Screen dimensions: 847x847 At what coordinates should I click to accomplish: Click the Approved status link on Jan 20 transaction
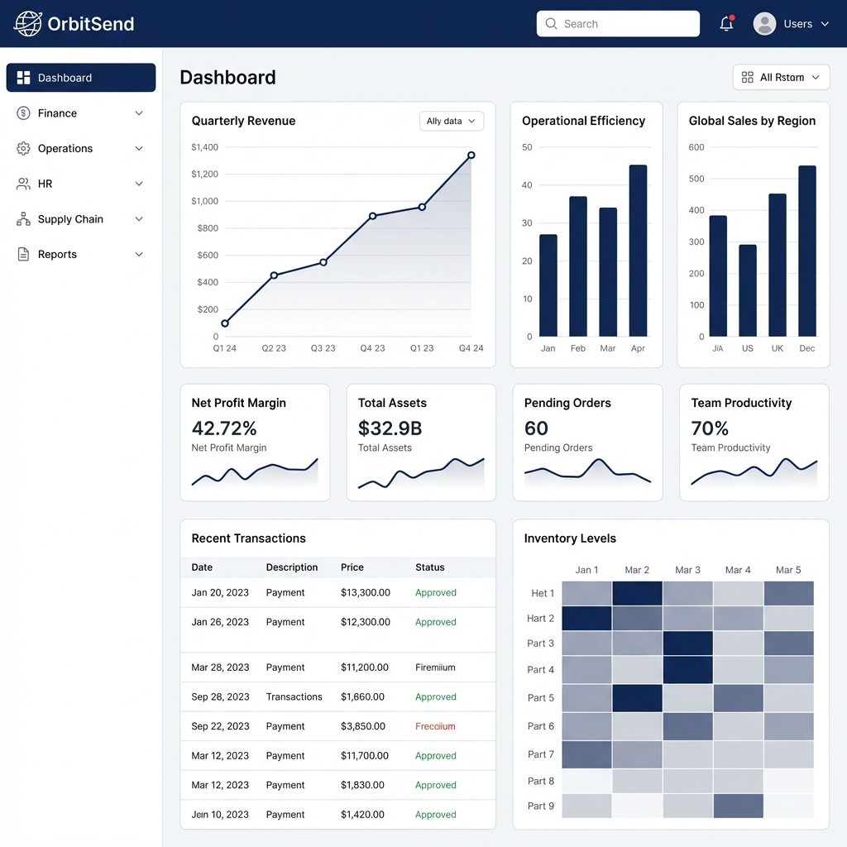coord(435,592)
